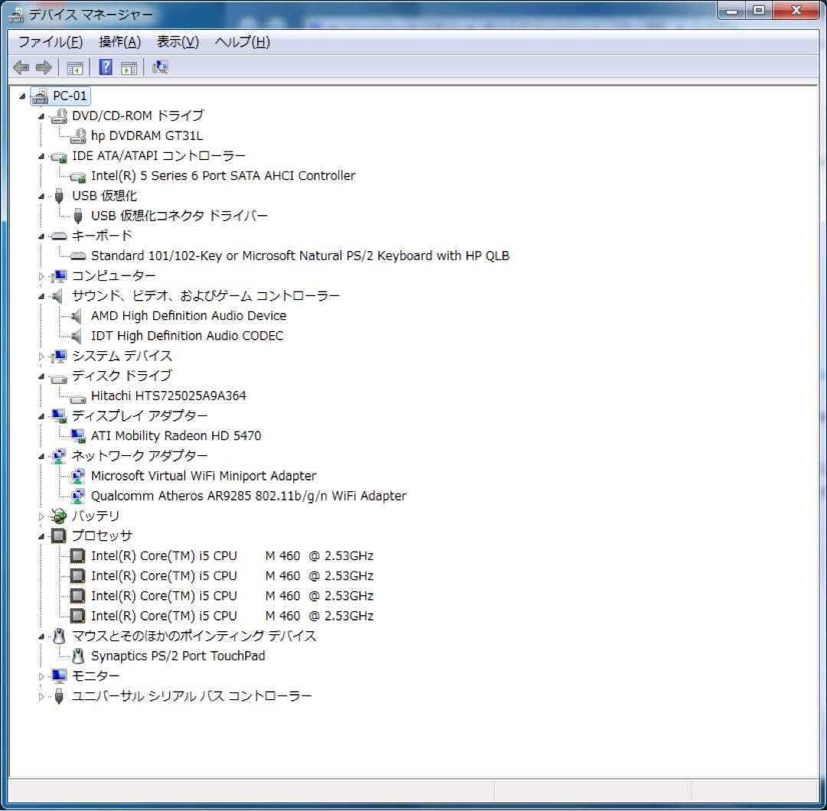The height and width of the screenshot is (811, 827).
Task: Click the show/hide action pane toolbar icon
Action: pyautogui.click(x=129, y=67)
